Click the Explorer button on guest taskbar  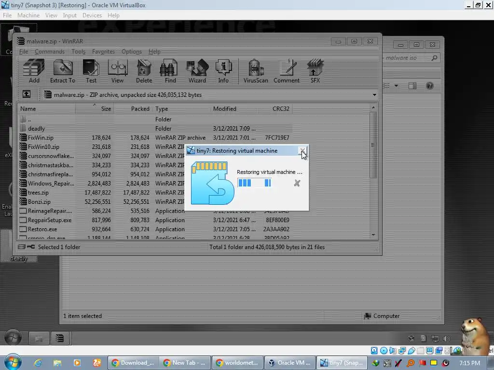pyautogui.click(x=39, y=338)
